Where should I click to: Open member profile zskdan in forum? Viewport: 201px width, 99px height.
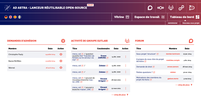point(173,72)
